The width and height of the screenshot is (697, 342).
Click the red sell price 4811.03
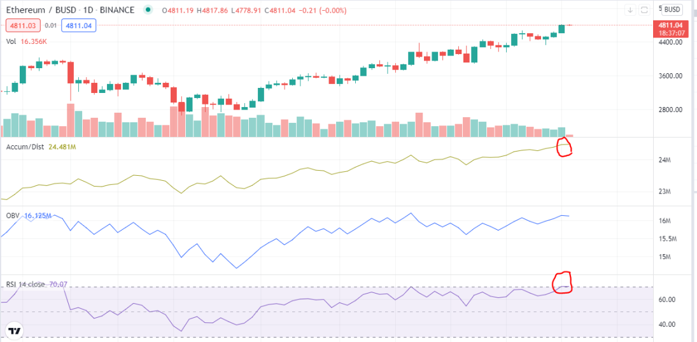pyautogui.click(x=23, y=26)
